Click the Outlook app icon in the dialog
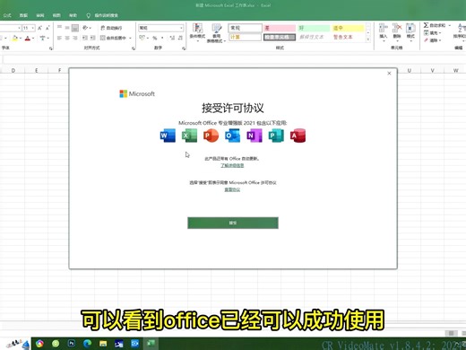466x350 pixels. point(232,136)
